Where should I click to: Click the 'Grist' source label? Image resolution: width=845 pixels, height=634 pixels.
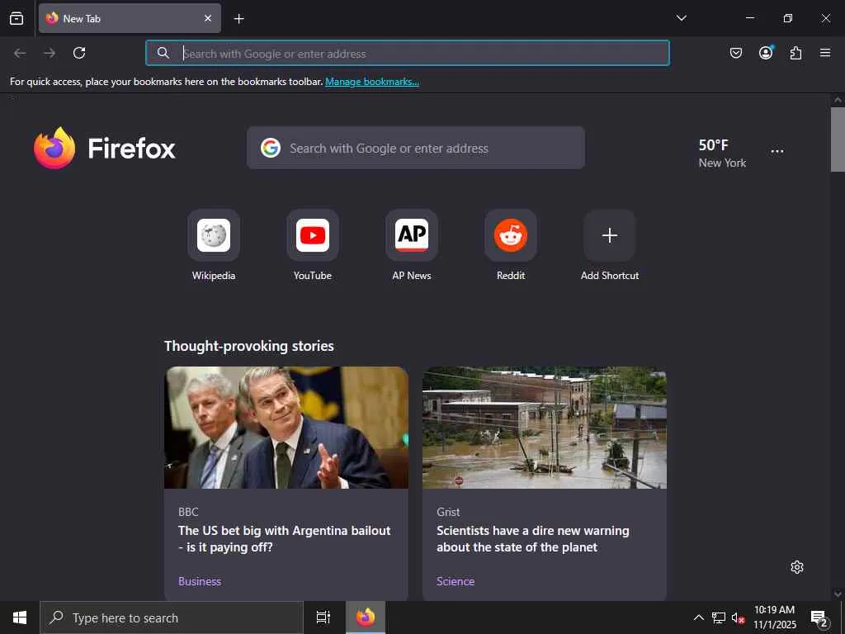(448, 512)
